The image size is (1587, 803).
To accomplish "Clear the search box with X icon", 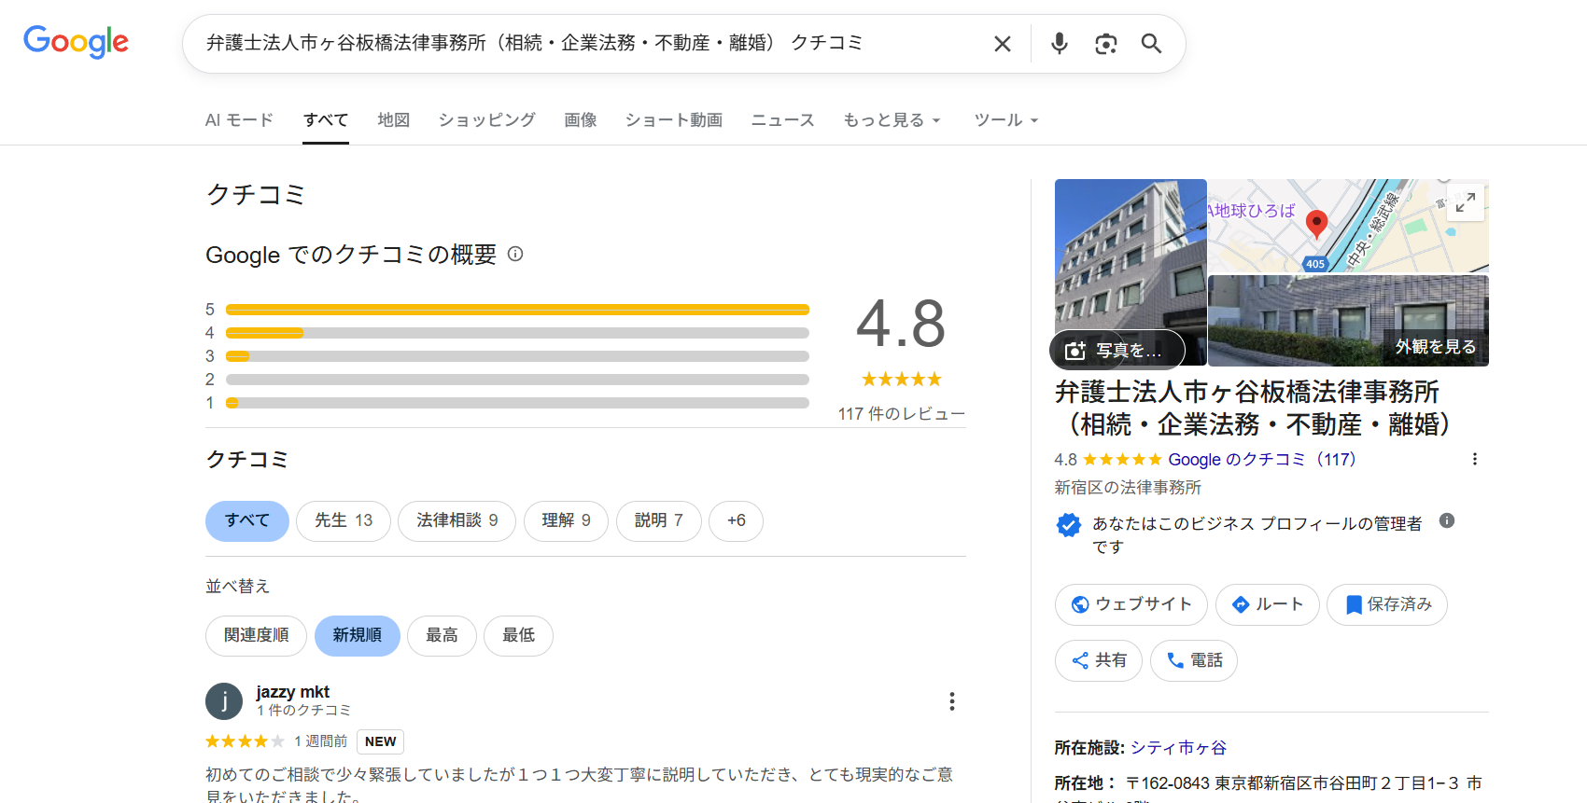I will coord(1002,44).
